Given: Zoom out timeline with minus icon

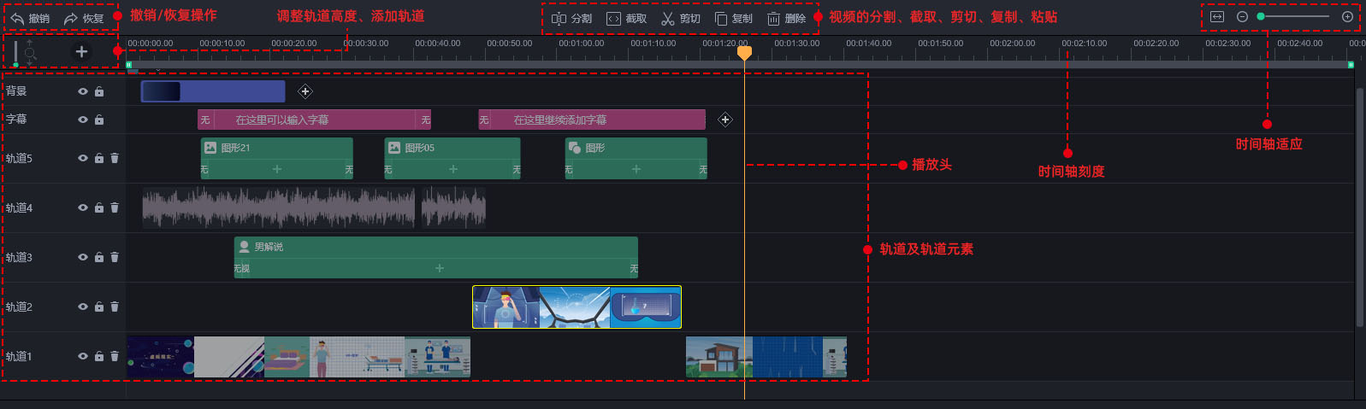Looking at the screenshot, I should point(1242,16).
